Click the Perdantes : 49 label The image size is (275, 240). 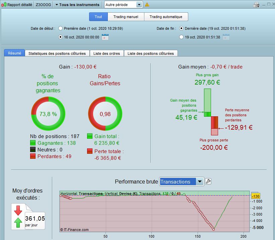click(54, 156)
